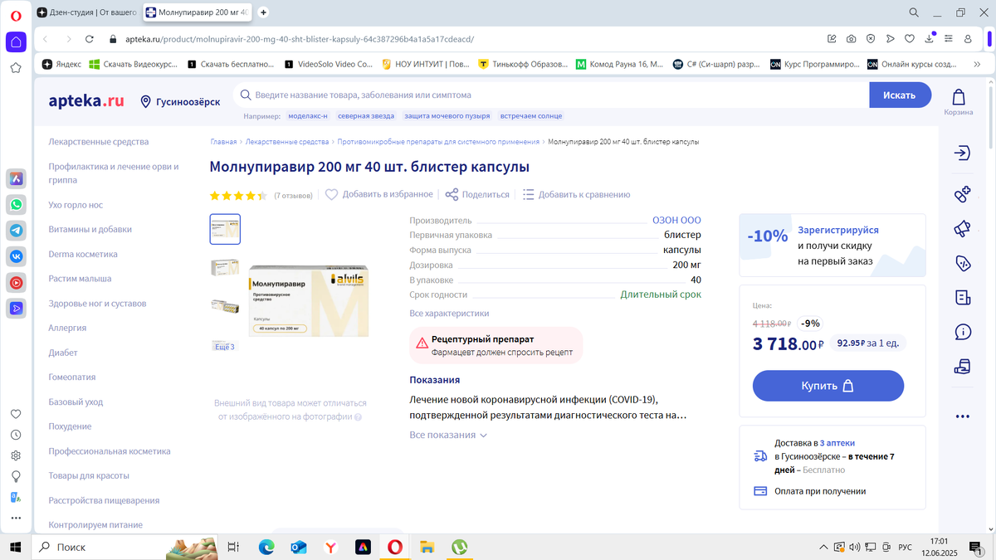Open Аллергия category

point(67,328)
